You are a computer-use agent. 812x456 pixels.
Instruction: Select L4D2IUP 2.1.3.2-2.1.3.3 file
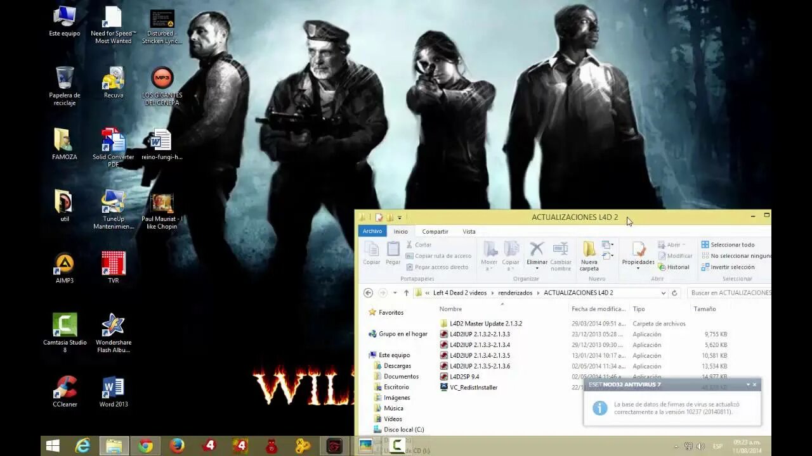coord(475,334)
